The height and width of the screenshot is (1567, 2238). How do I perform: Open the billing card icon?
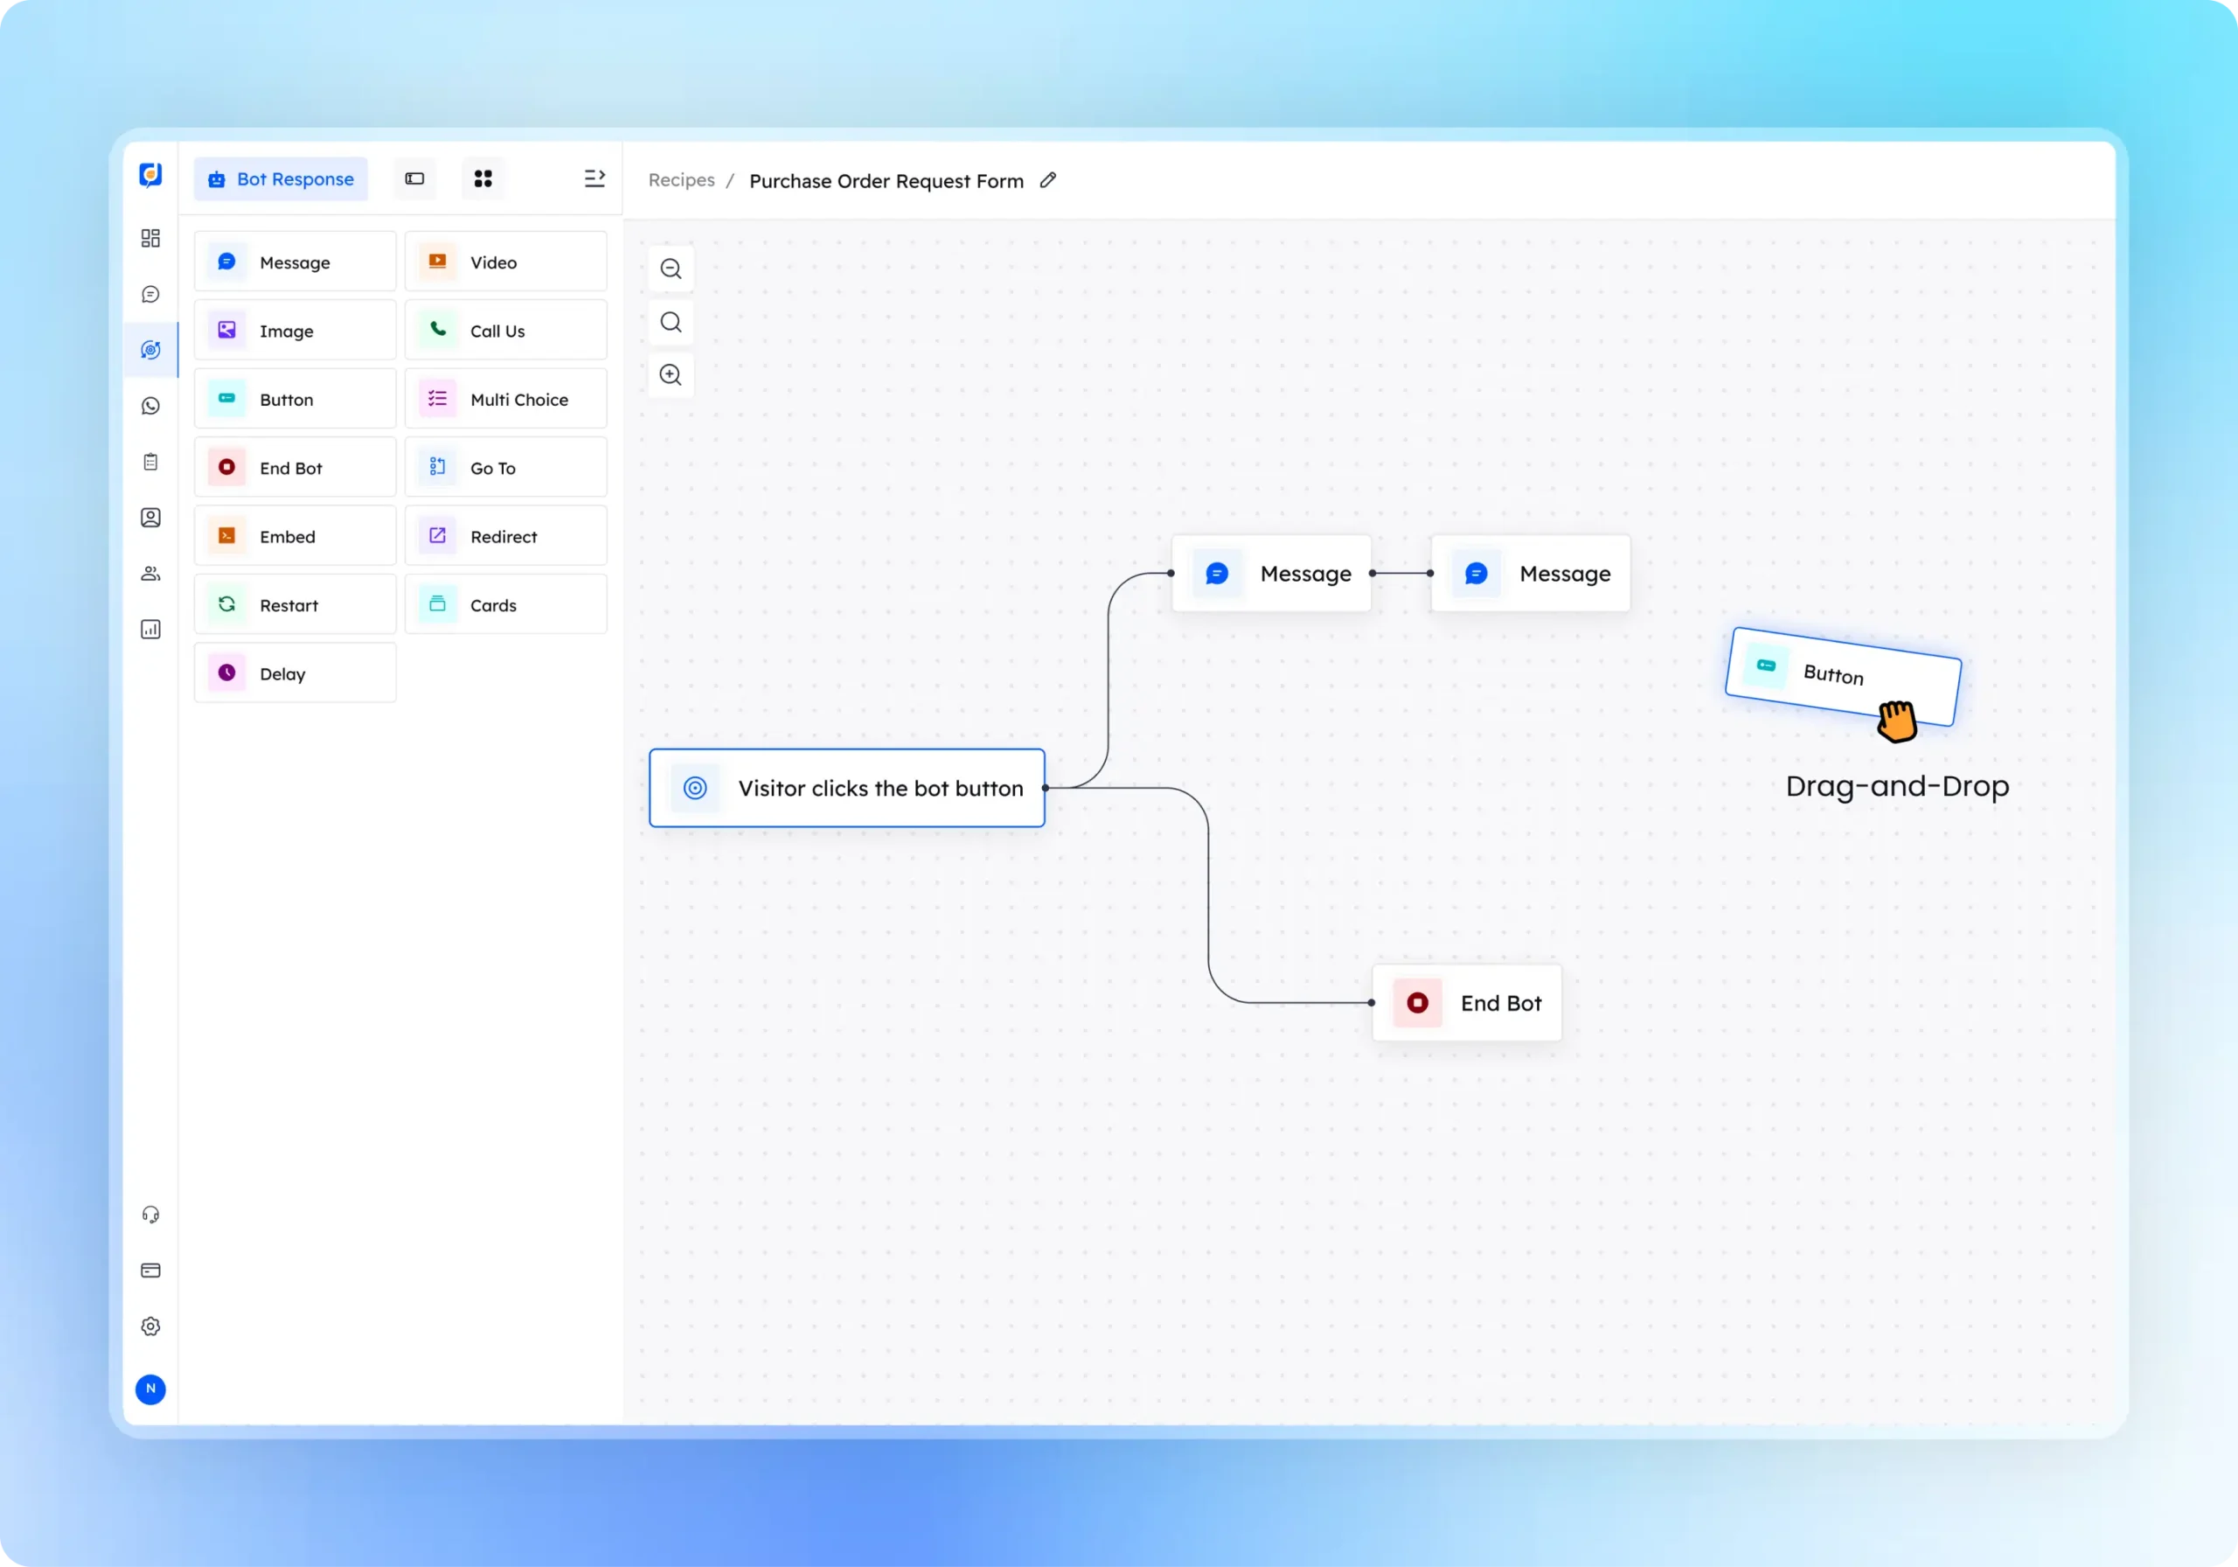tap(150, 1270)
